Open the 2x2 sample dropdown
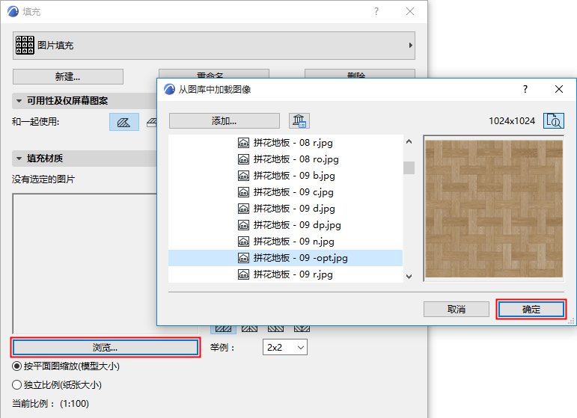 pos(285,347)
